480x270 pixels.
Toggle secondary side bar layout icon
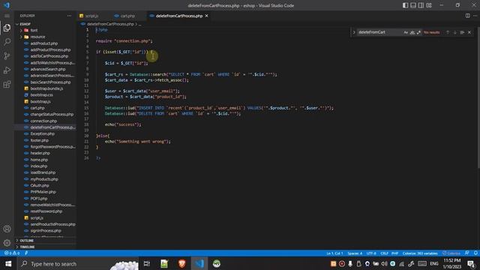coord(421,5)
